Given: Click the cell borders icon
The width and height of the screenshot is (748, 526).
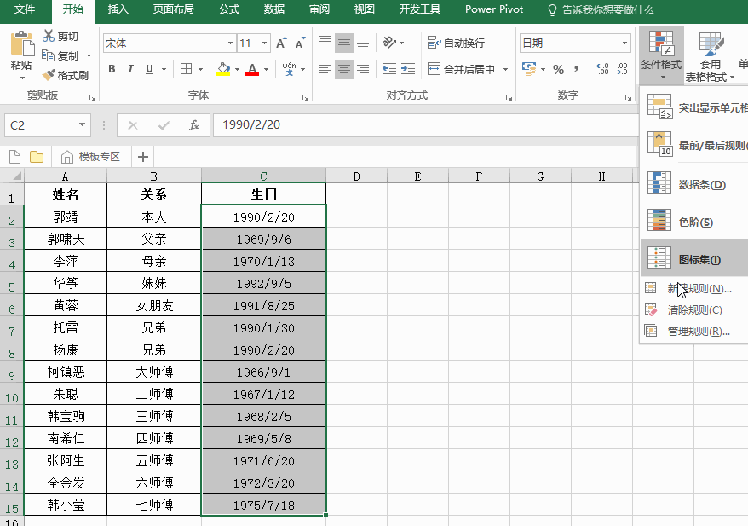Looking at the screenshot, I should [187, 69].
